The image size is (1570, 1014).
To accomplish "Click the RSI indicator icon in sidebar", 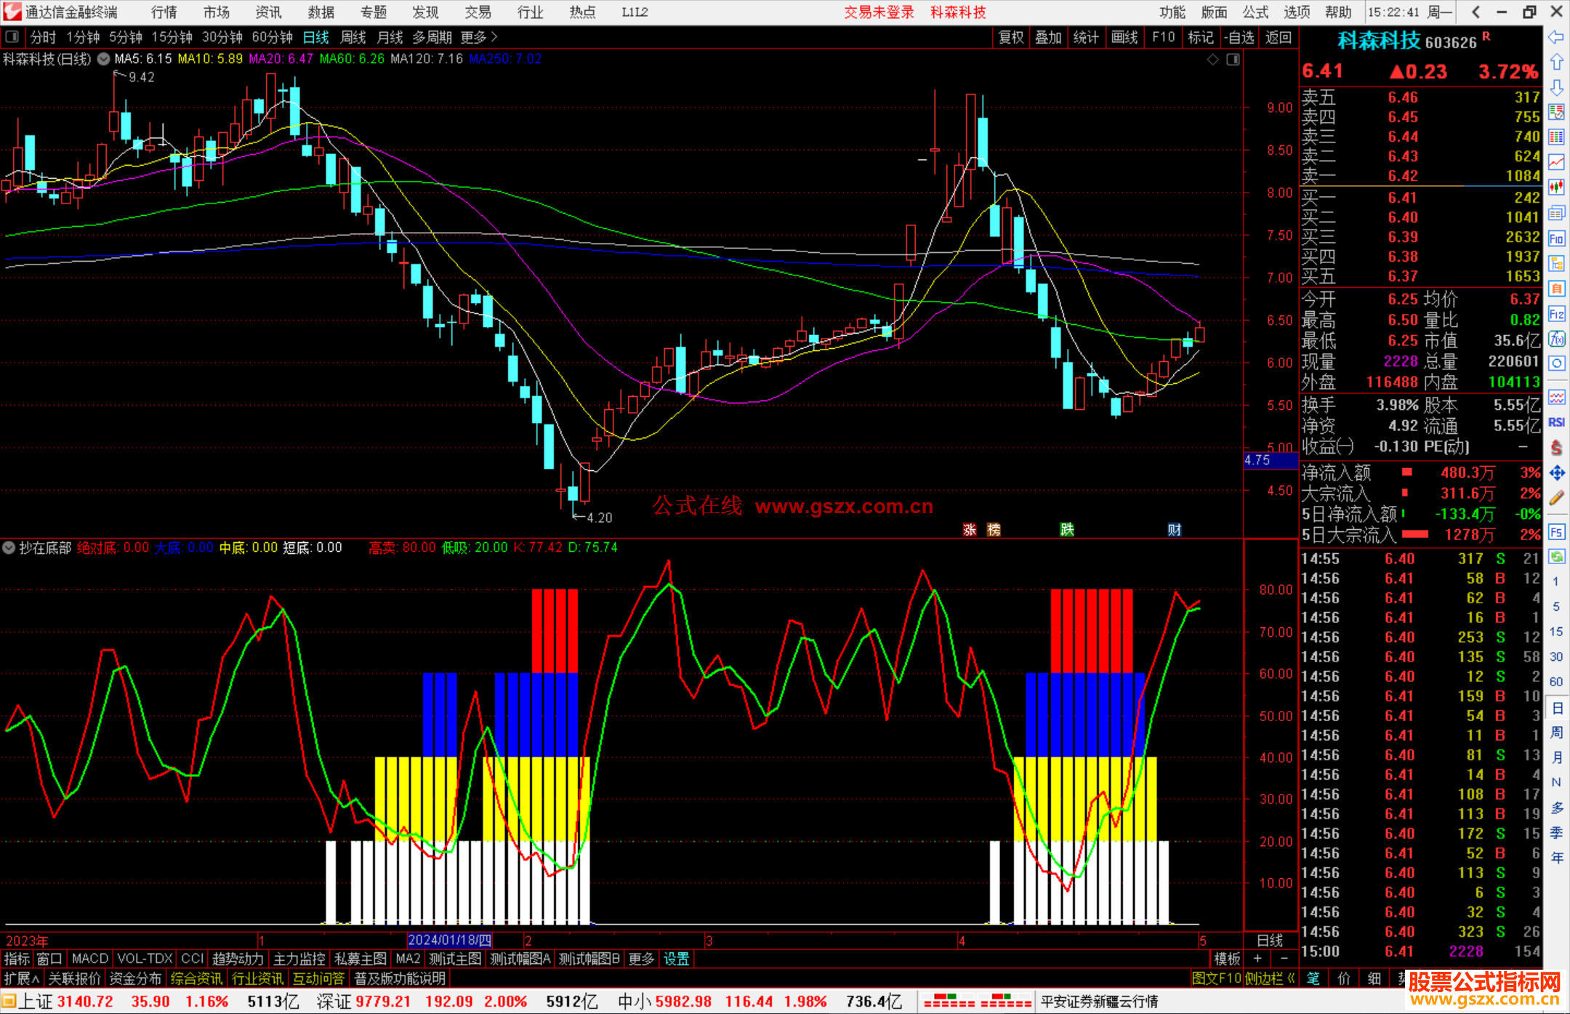I will [1556, 422].
